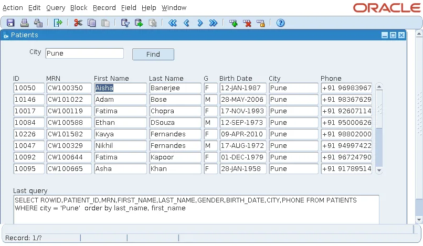Screen dimensions: 423x246
Task: Go to next block double-arrow icon
Action: point(213,23)
